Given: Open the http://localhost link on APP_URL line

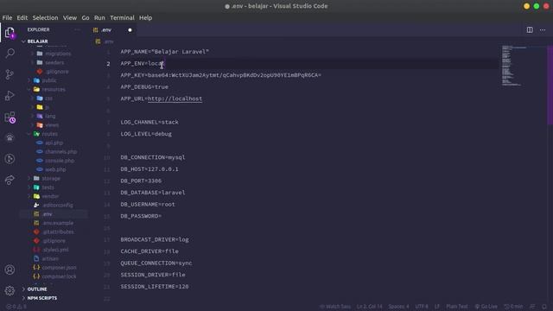Looking at the screenshot, I should tap(175, 98).
